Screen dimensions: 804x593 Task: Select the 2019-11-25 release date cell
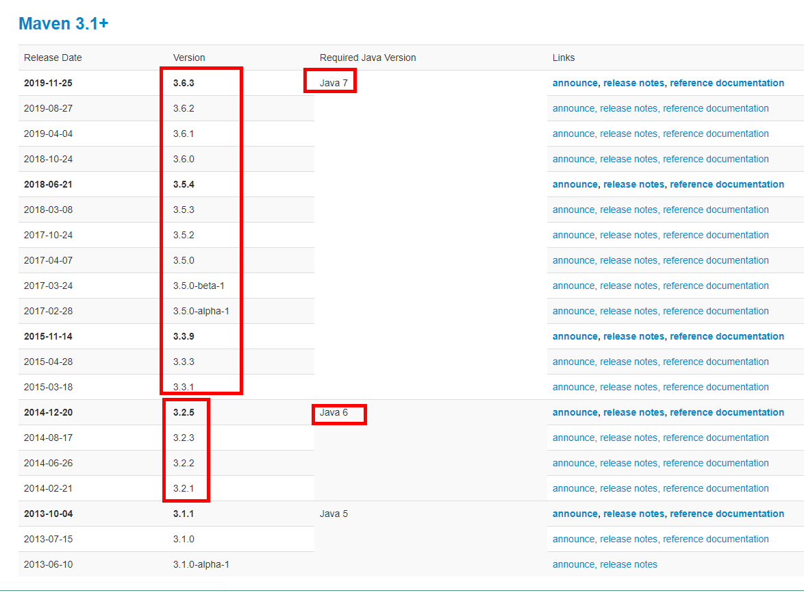pyautogui.click(x=48, y=83)
